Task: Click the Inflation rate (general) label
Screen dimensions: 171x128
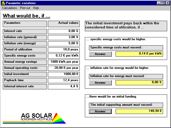Action: 25,37
